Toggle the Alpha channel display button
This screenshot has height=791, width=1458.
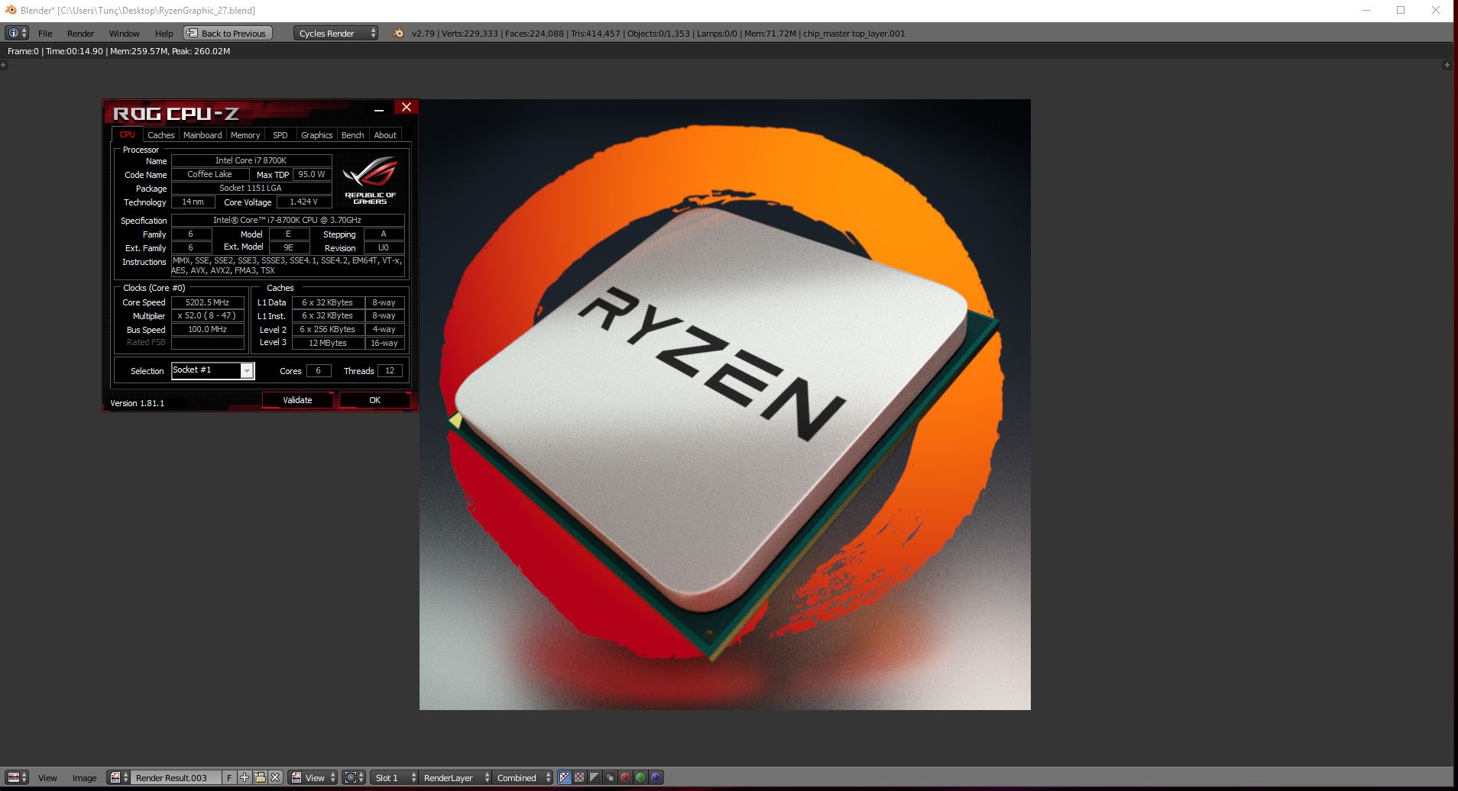tap(595, 777)
